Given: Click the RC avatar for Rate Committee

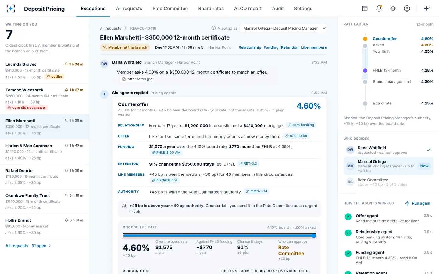Looking at the screenshot, I should pyautogui.click(x=350, y=182).
